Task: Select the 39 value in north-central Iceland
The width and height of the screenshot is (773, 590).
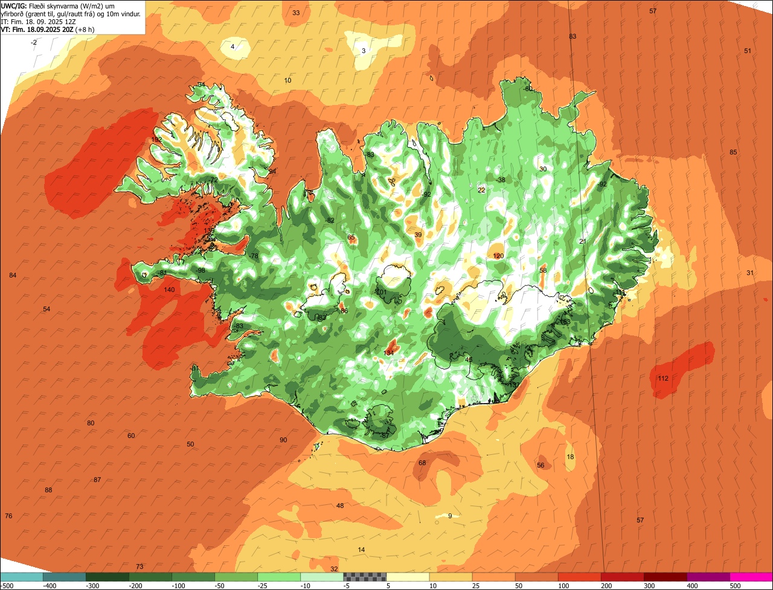Action: tap(418, 235)
